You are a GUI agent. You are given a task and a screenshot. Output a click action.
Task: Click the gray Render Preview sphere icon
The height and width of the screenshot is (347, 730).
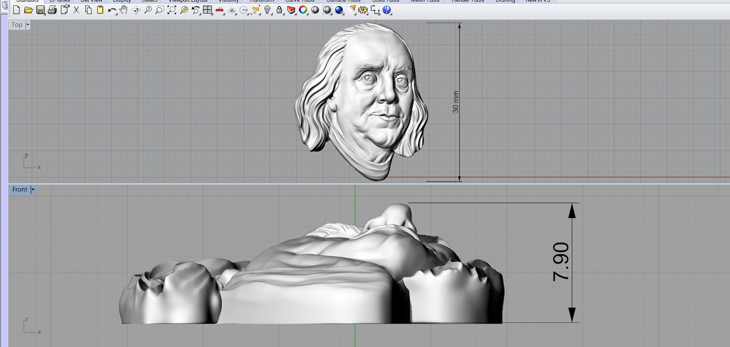(x=327, y=10)
